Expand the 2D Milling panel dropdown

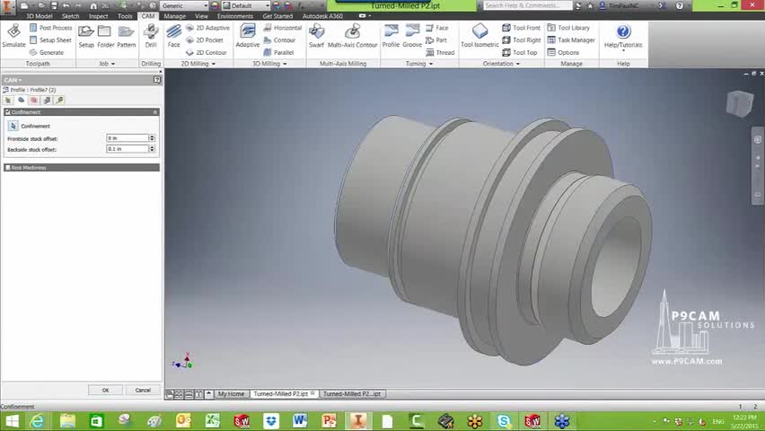(x=198, y=64)
